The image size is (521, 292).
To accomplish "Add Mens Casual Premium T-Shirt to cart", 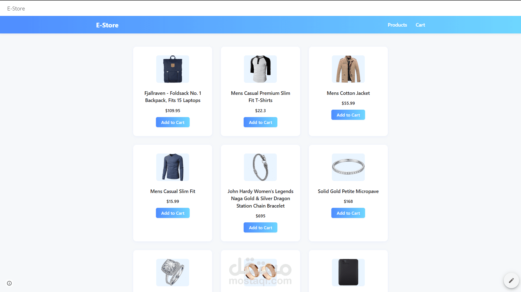I will (260, 122).
